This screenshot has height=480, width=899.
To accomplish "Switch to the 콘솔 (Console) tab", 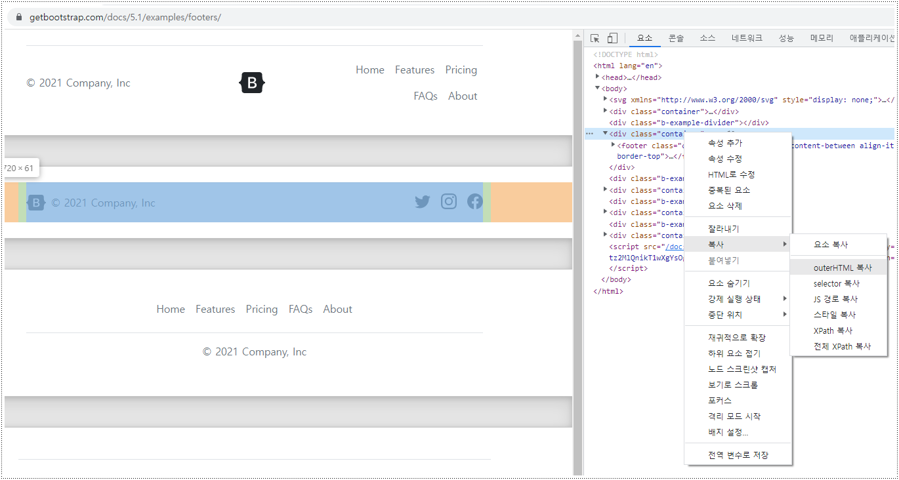I will coord(676,38).
